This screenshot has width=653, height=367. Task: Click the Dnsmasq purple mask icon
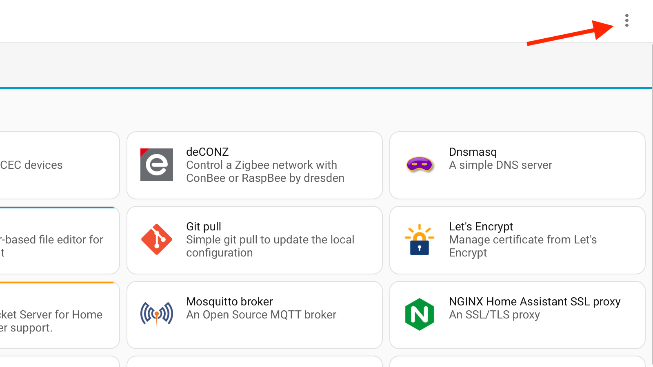pyautogui.click(x=420, y=165)
